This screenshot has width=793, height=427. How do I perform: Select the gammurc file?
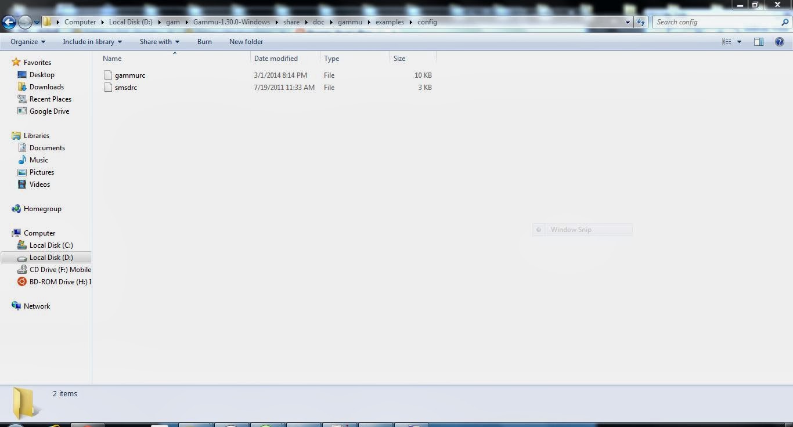[x=129, y=75]
